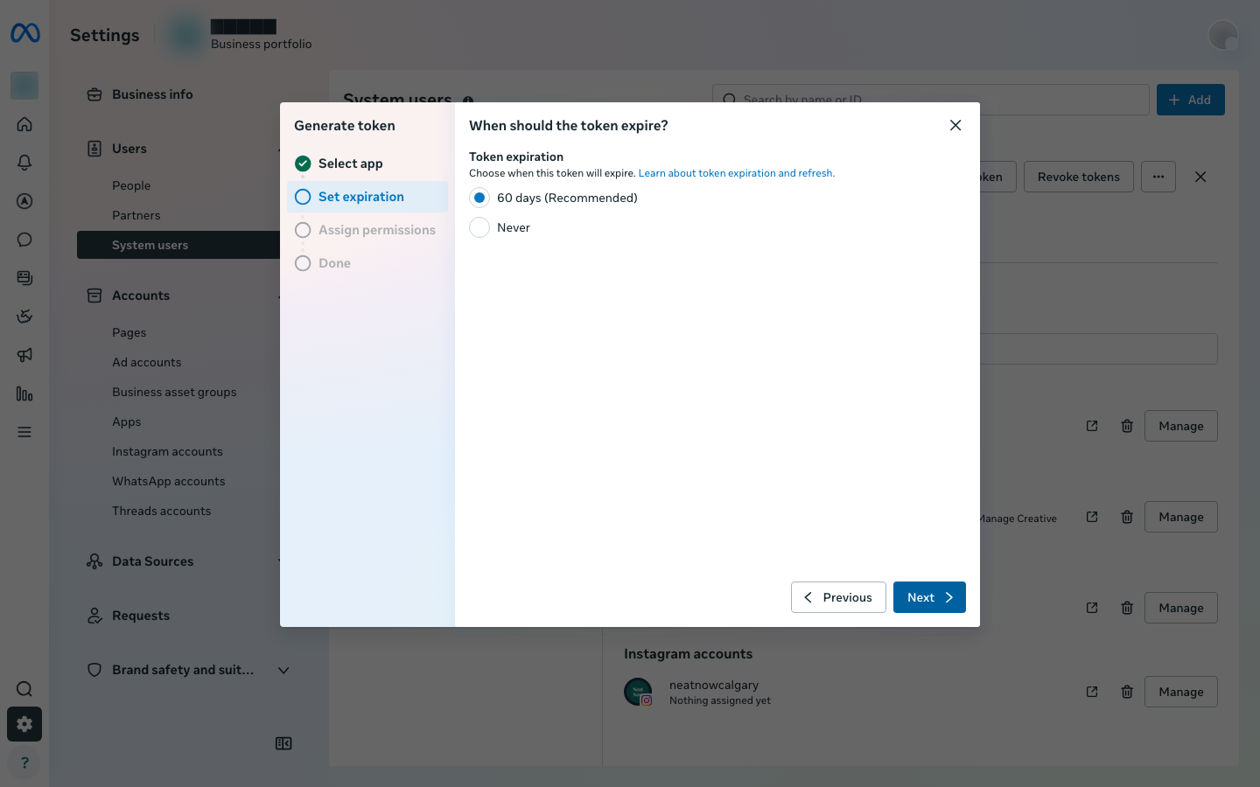Open Instagram accounts settings

pos(167,451)
